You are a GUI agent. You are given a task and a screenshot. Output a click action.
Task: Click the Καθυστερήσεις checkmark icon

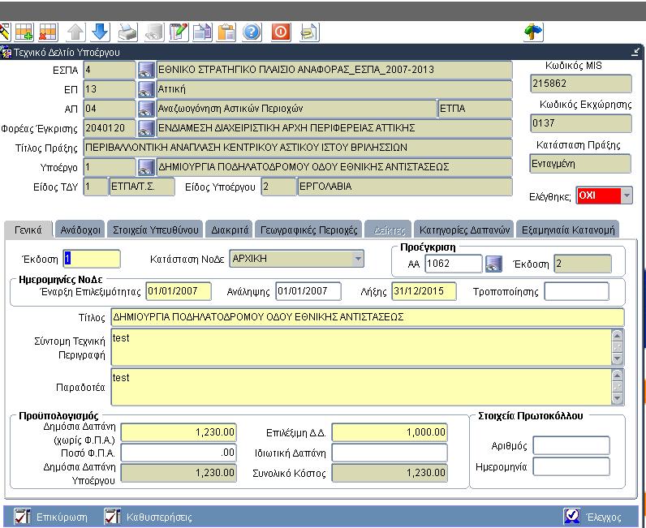click(112, 517)
